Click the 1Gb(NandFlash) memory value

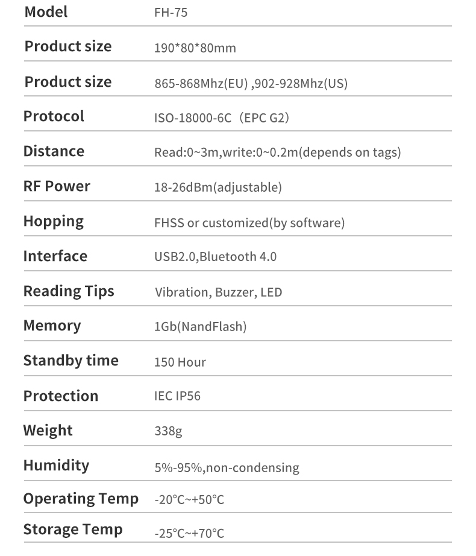(200, 327)
